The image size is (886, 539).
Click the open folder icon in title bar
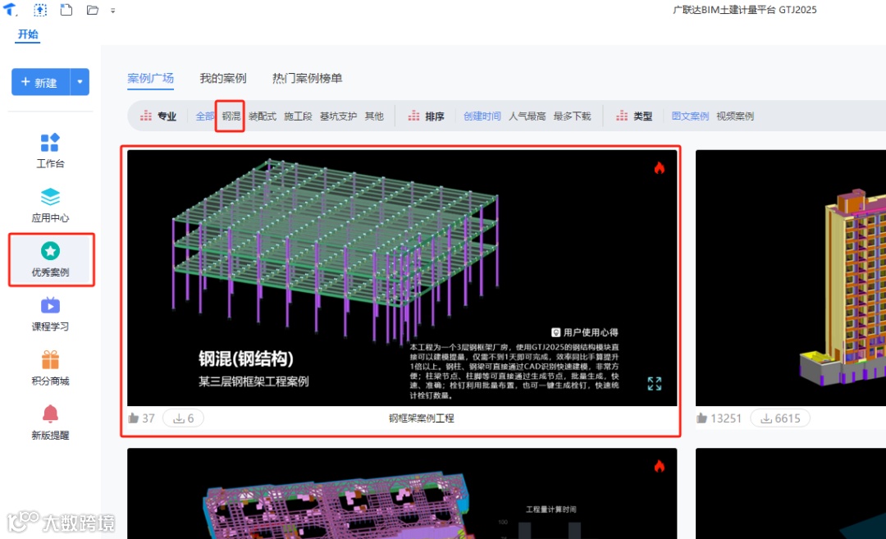(x=92, y=10)
